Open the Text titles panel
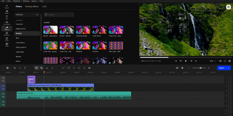Viewport: 233px width, 116px height. click(7, 17)
